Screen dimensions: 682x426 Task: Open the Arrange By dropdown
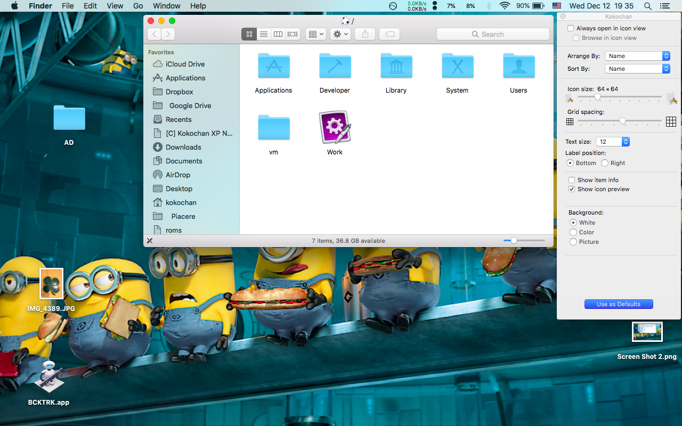tap(637, 56)
